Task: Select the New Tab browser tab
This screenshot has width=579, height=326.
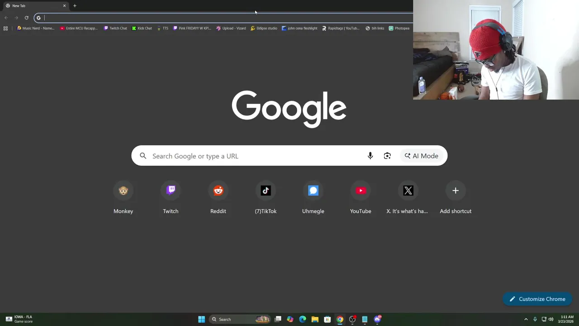Action: pyautogui.click(x=35, y=5)
